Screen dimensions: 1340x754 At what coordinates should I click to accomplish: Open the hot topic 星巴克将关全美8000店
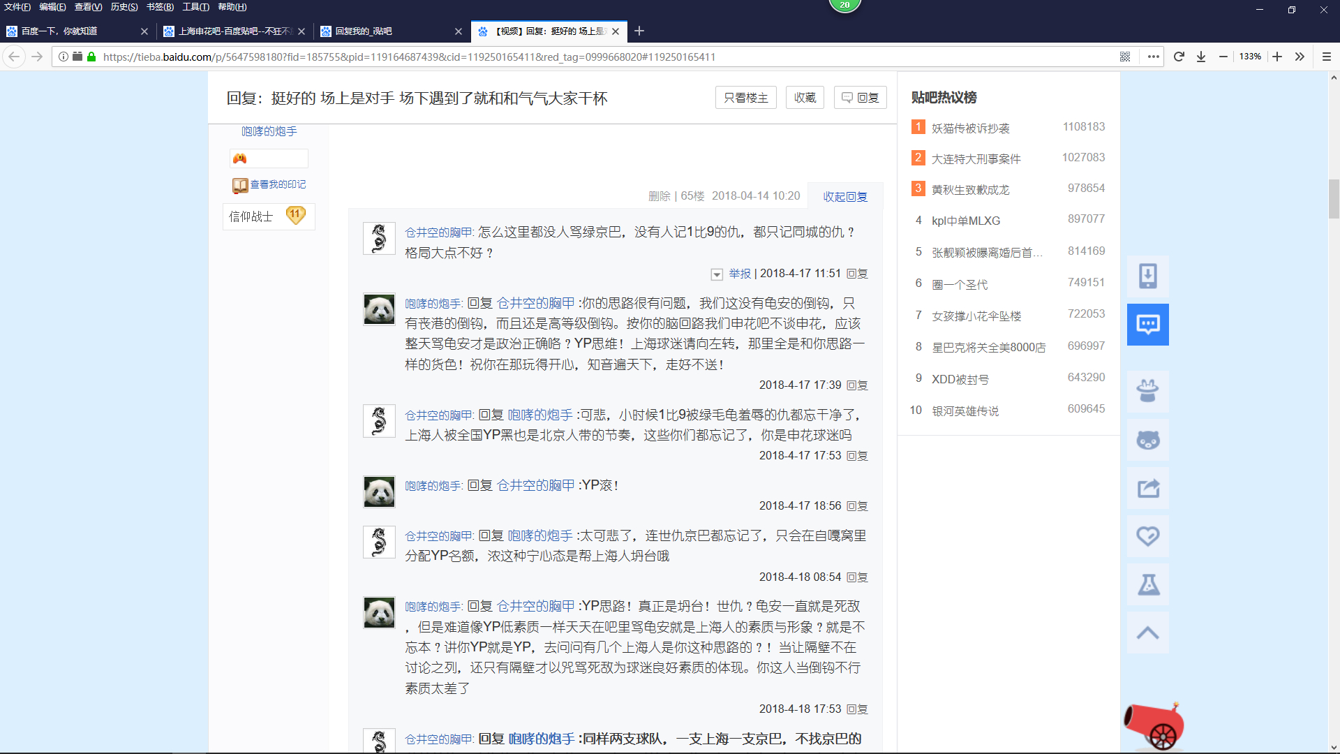point(989,348)
